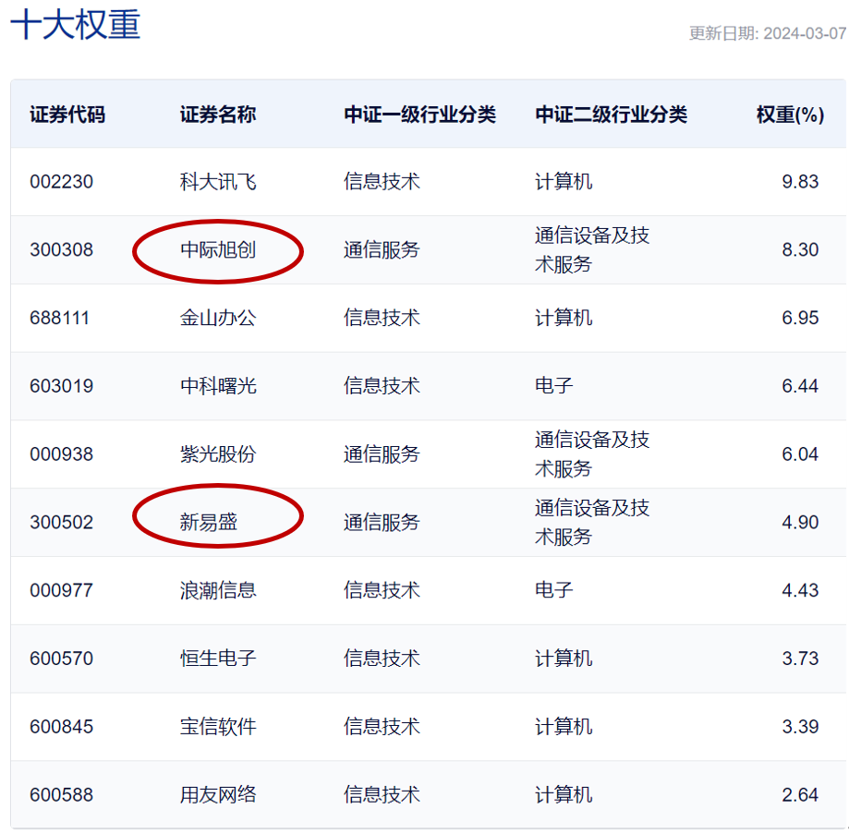Click 计算机 in the 恒生电子 row
849x834 pixels.
coord(564,659)
